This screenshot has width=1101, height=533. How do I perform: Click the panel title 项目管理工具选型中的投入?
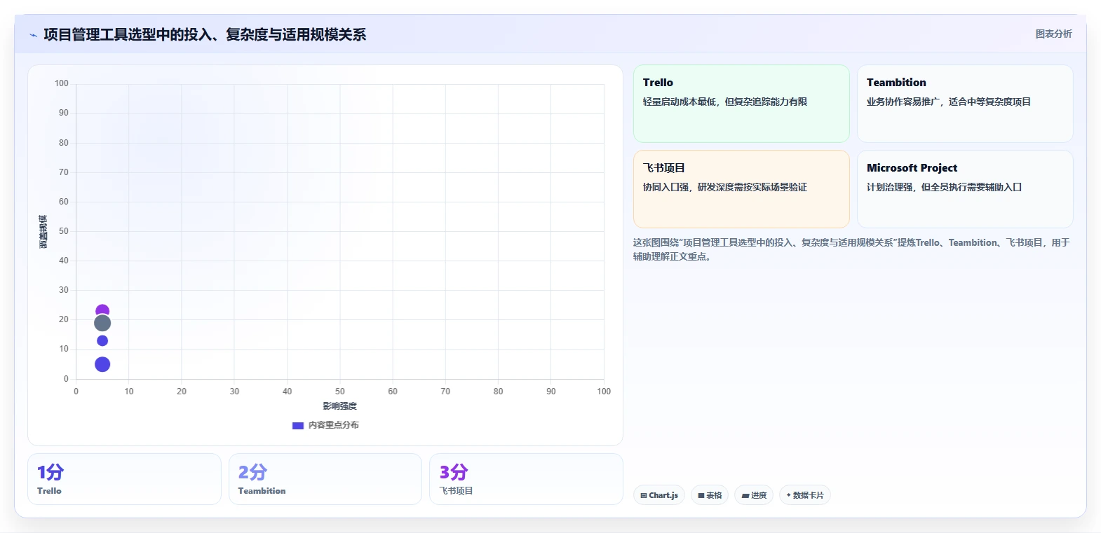click(205, 34)
